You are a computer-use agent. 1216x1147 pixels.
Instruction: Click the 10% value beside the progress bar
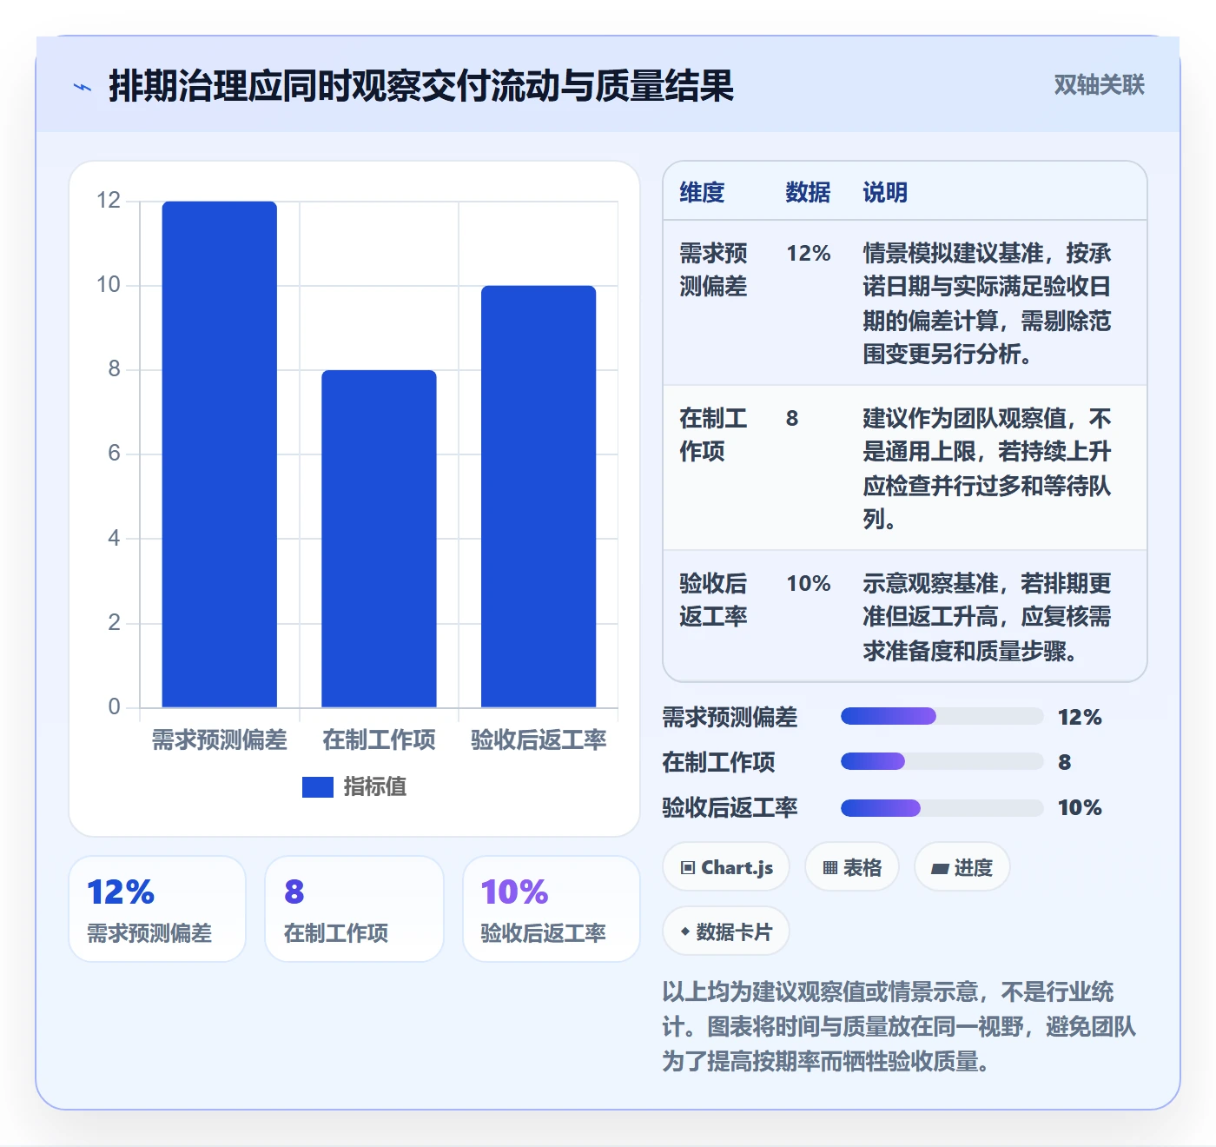tap(1080, 807)
